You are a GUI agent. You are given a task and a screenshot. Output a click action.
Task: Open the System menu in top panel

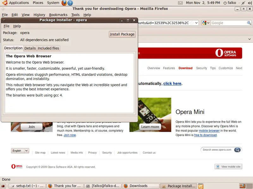click(53, 3)
